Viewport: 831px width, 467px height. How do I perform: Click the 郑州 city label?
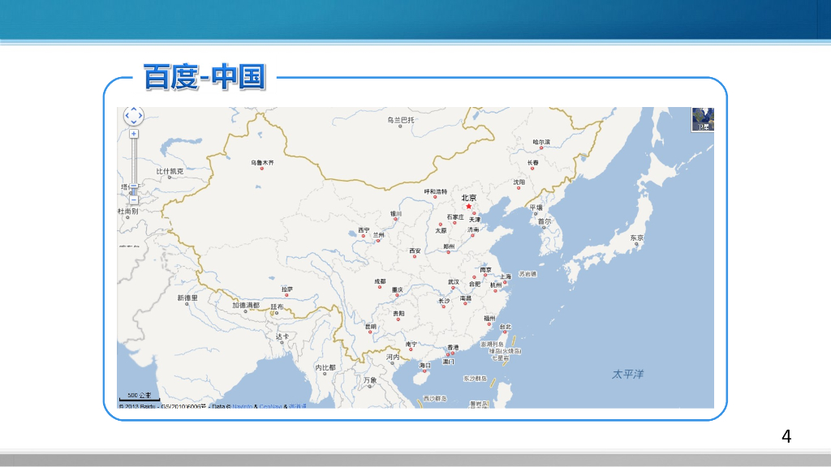tap(449, 246)
